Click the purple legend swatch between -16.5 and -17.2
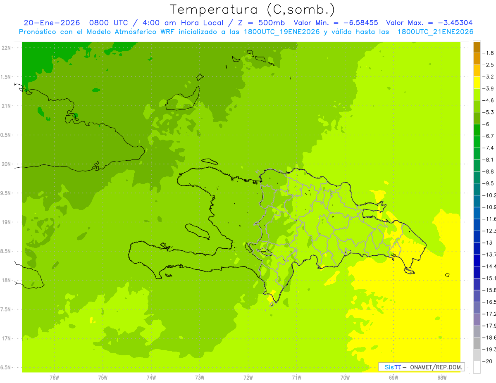Image resolution: width=496 pixels, height=383 pixels. pos(477,308)
